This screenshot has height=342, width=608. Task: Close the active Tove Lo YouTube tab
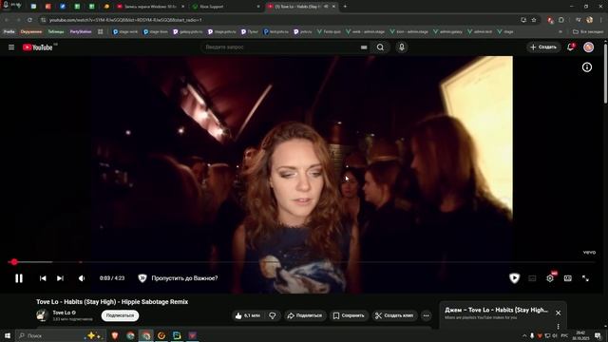click(333, 7)
